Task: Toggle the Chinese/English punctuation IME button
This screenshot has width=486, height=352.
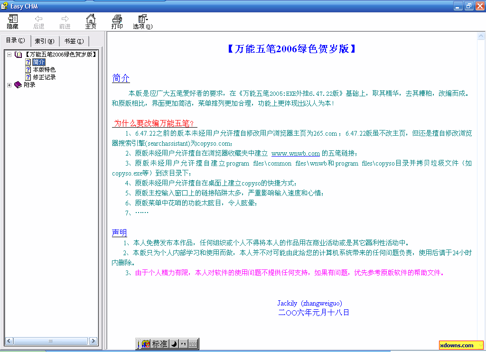Action: coord(184,344)
